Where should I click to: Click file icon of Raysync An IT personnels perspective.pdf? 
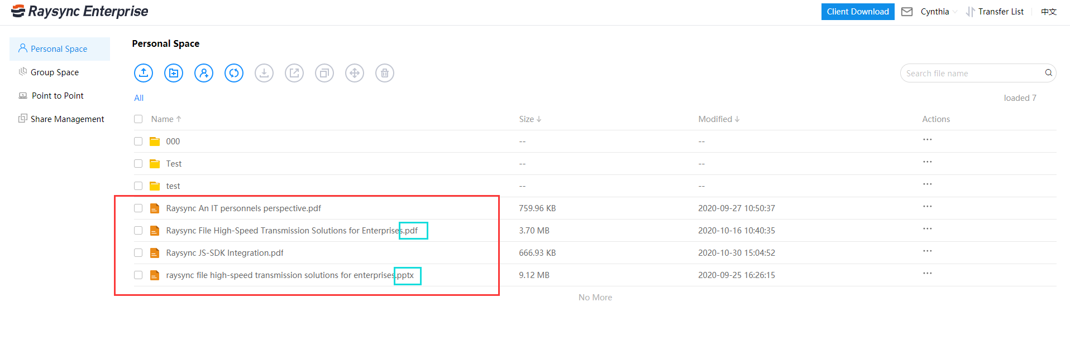[155, 208]
